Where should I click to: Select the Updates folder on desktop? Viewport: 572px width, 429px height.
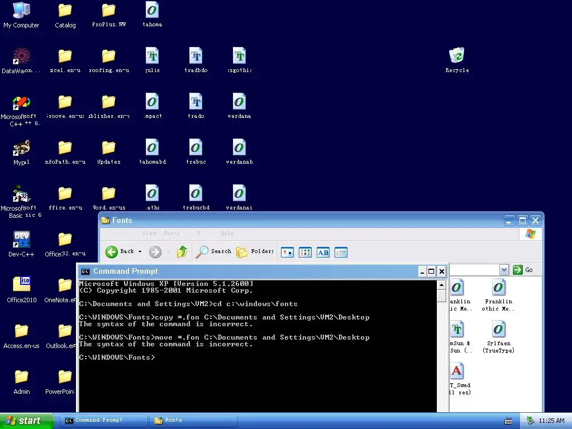coord(109,152)
